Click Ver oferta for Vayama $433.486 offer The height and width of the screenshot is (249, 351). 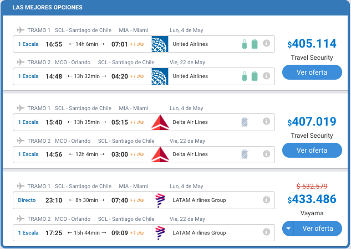pyautogui.click(x=318, y=229)
